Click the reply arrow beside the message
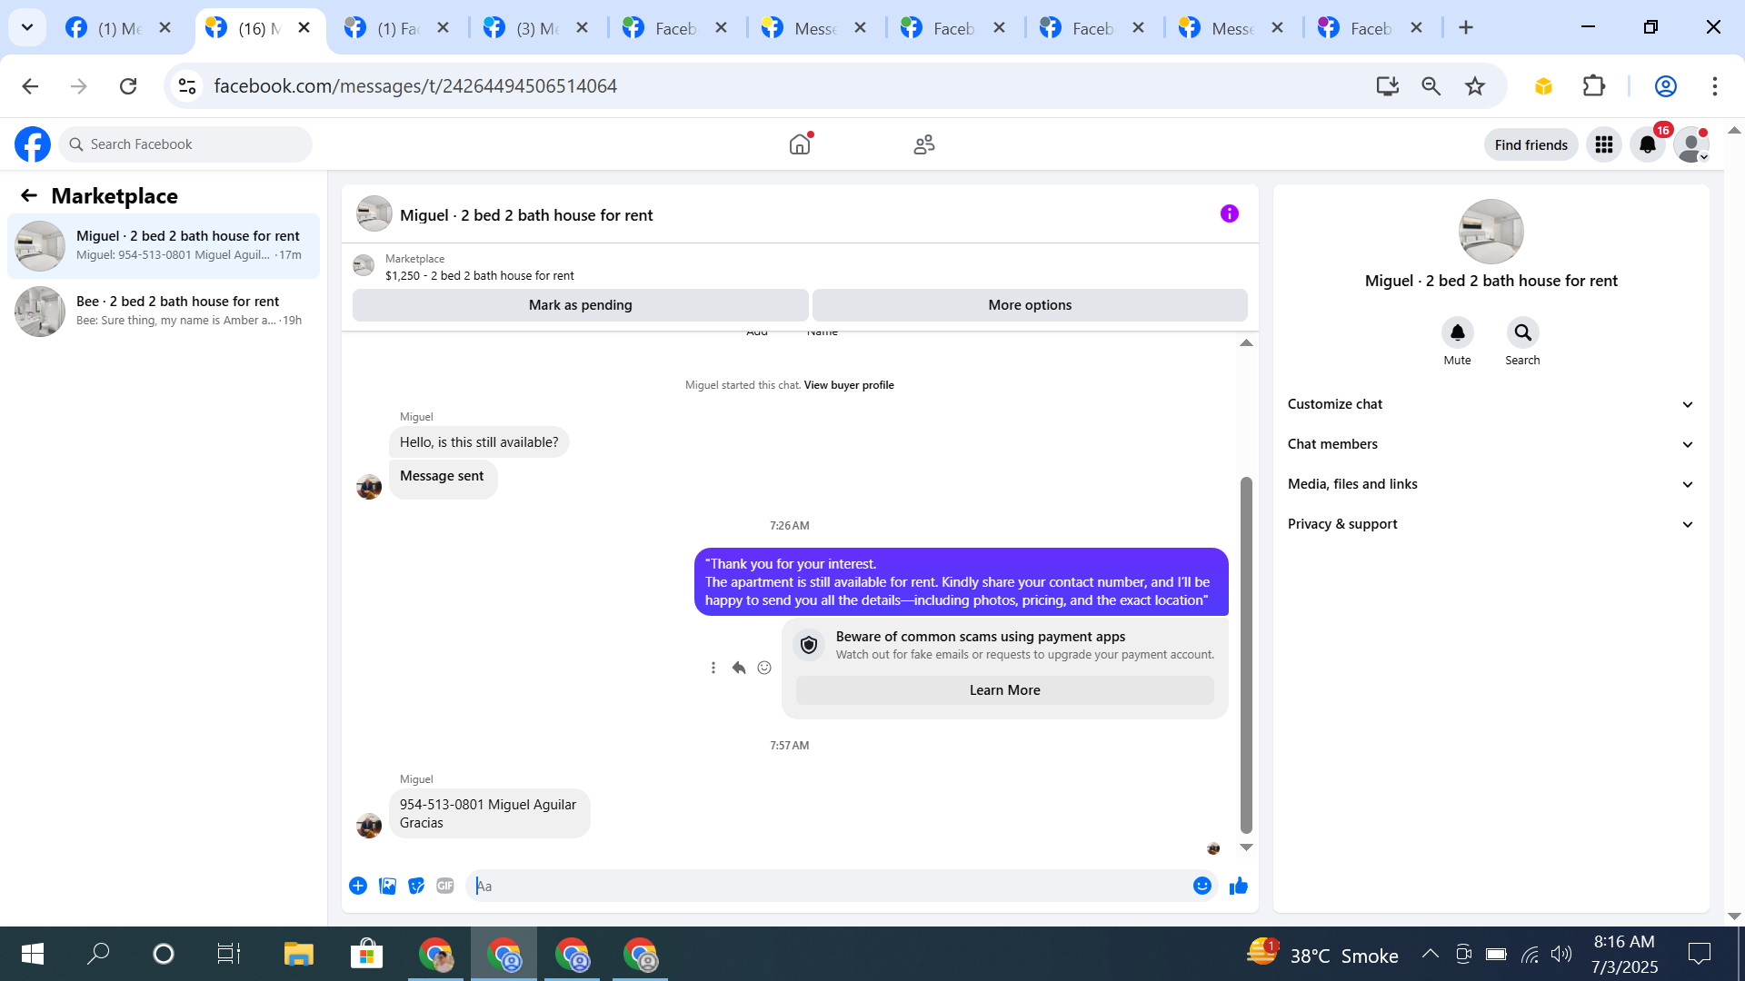1745x981 pixels. (x=739, y=668)
